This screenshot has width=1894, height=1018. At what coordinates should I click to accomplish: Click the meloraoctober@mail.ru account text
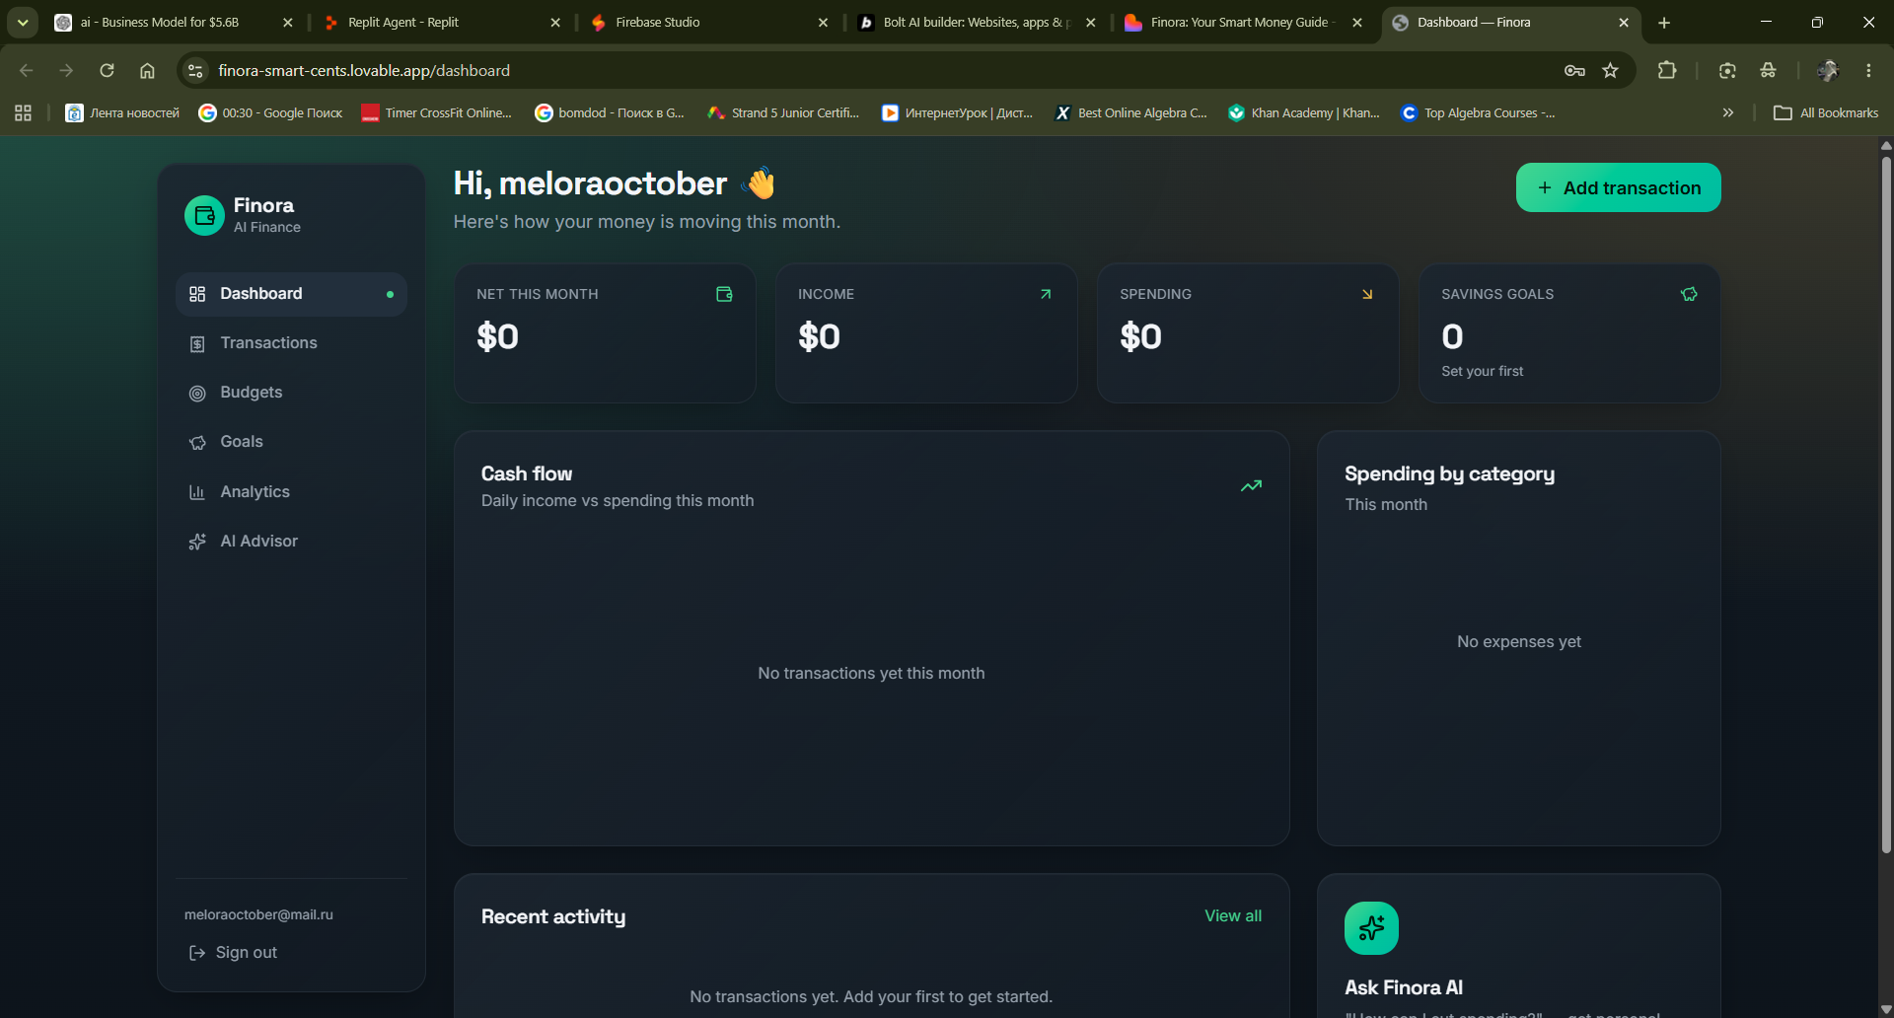[x=258, y=914]
